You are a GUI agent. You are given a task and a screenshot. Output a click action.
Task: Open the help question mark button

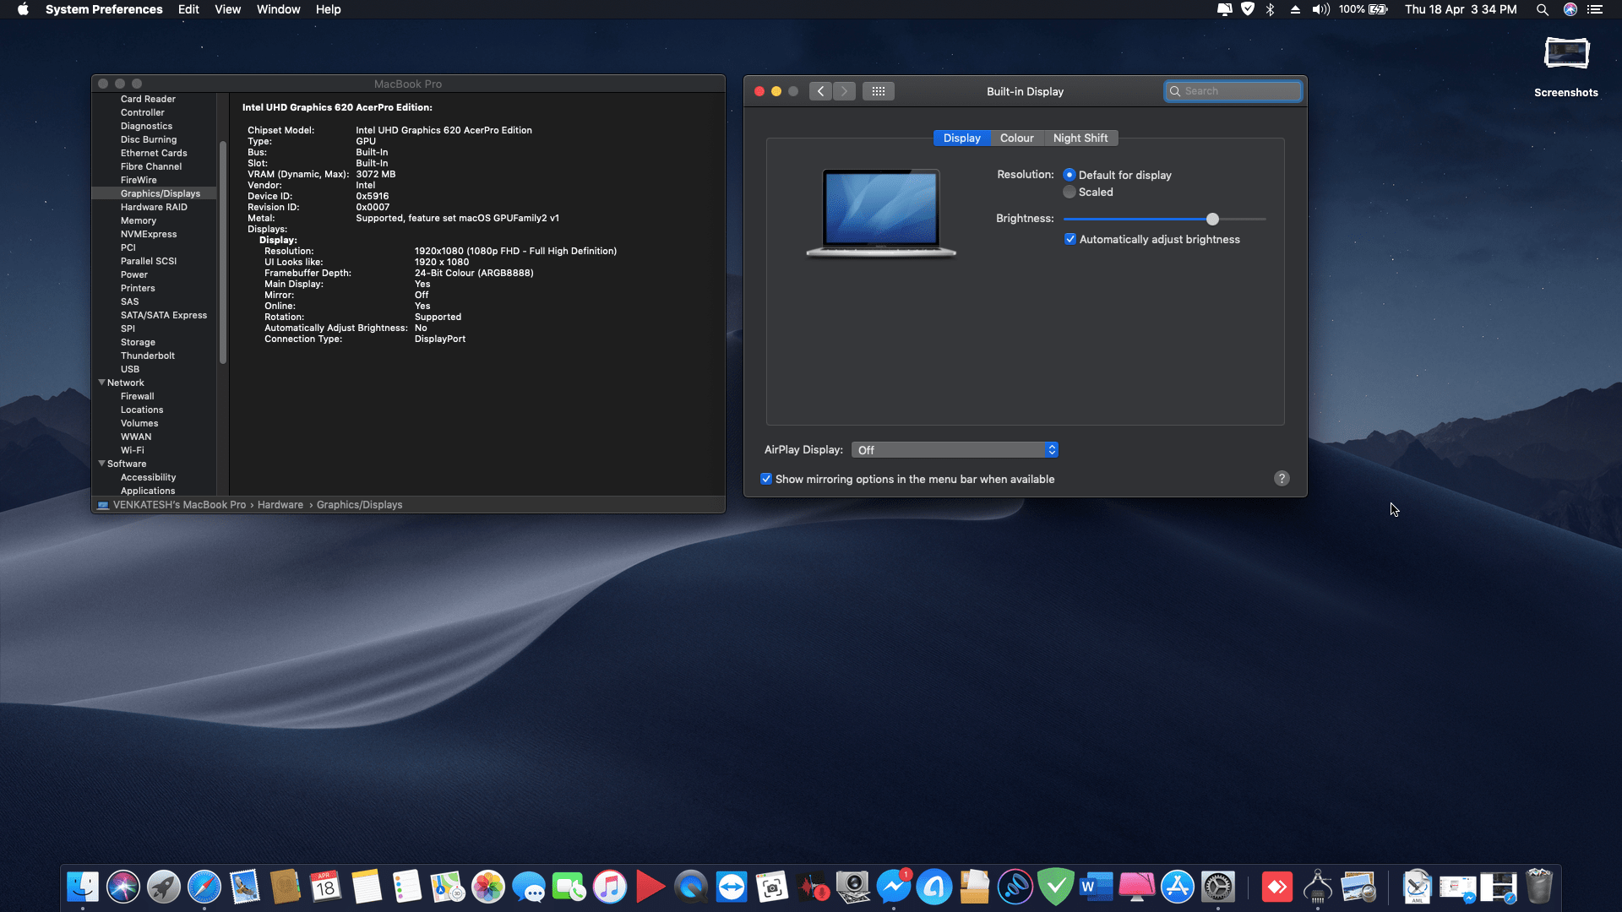pyautogui.click(x=1282, y=479)
